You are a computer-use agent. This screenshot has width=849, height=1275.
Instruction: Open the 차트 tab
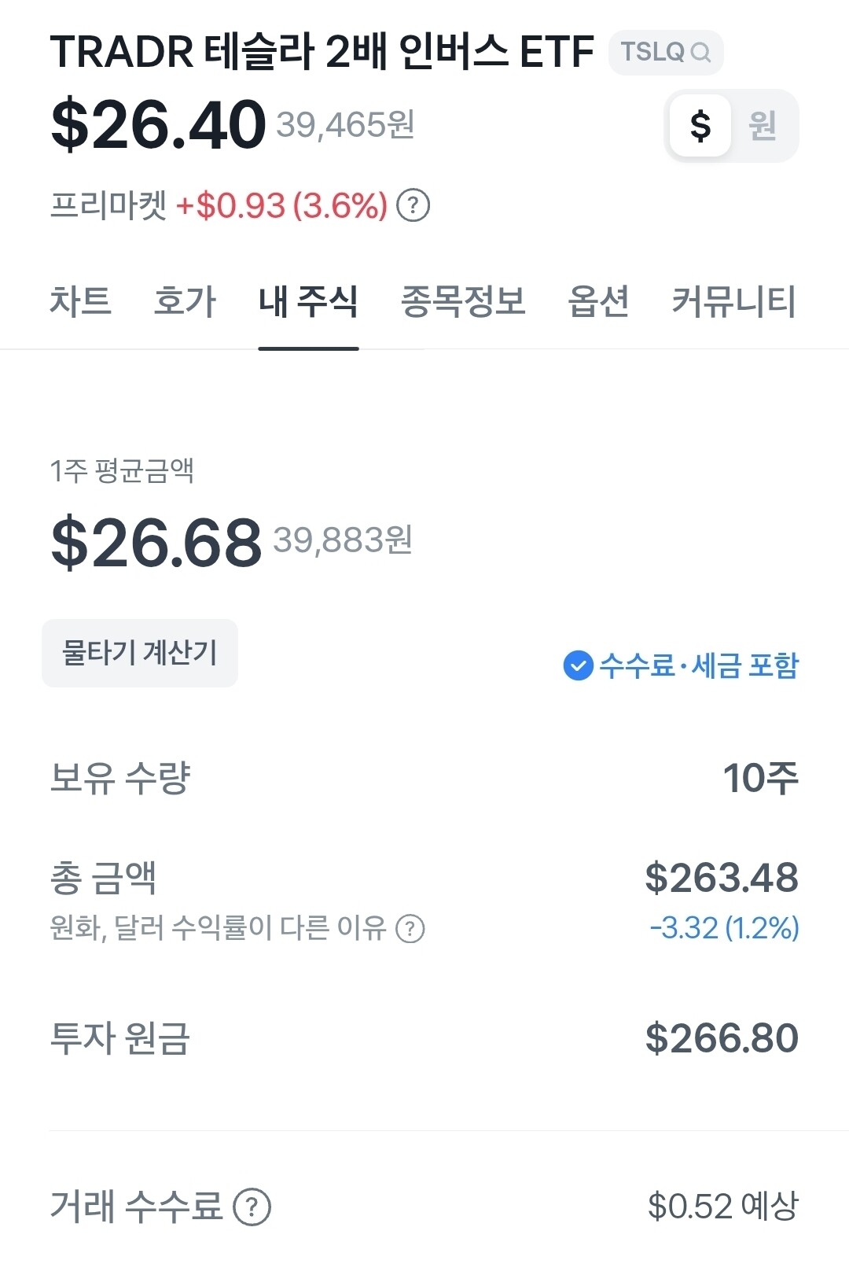[x=80, y=301]
